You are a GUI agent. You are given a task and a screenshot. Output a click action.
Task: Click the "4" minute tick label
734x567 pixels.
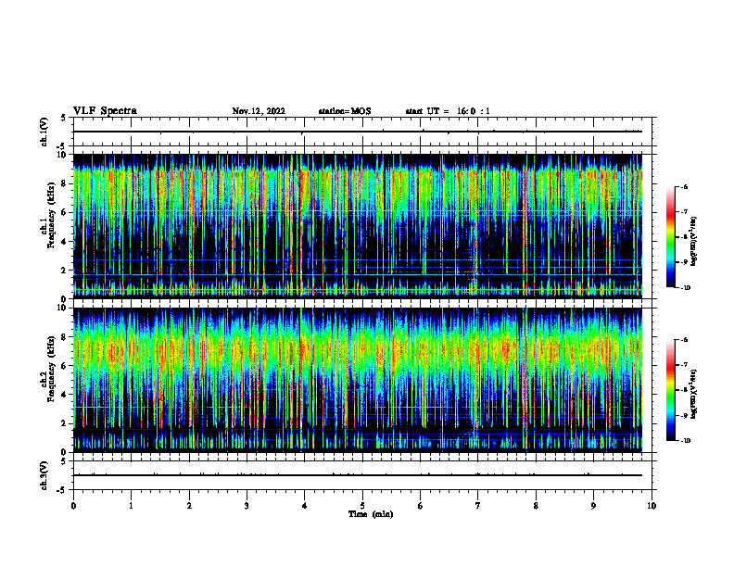[x=305, y=506]
